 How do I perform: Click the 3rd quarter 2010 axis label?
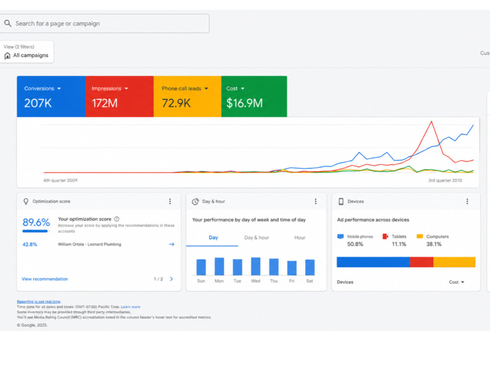(x=445, y=180)
